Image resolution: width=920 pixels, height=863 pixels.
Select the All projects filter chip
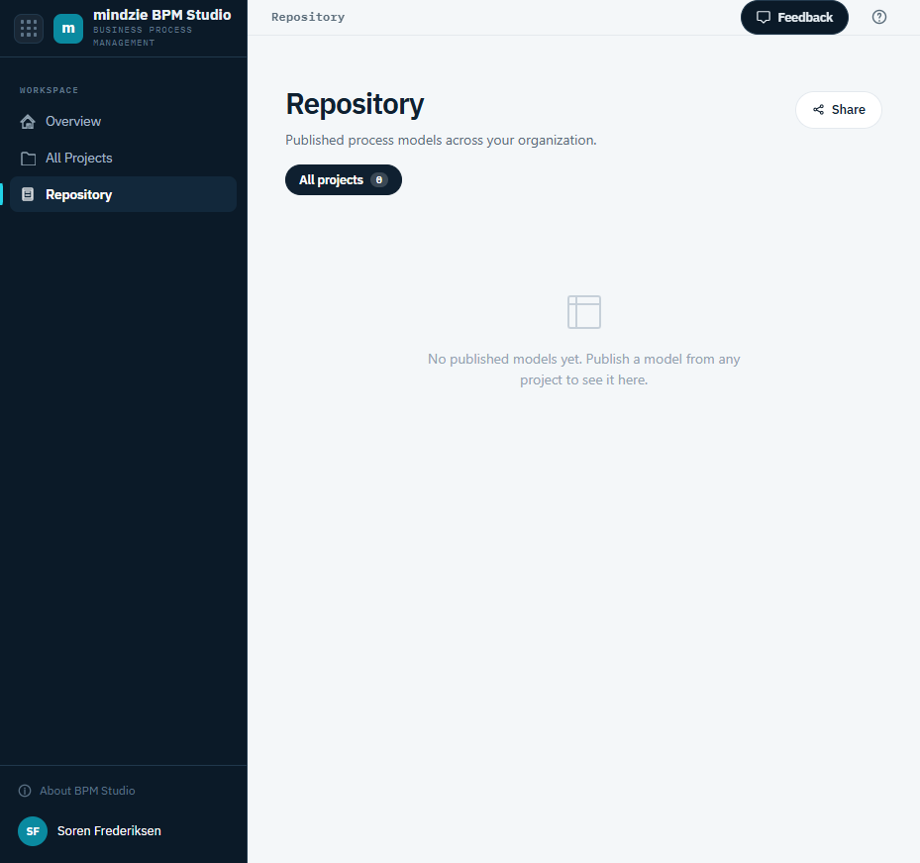pyautogui.click(x=344, y=179)
